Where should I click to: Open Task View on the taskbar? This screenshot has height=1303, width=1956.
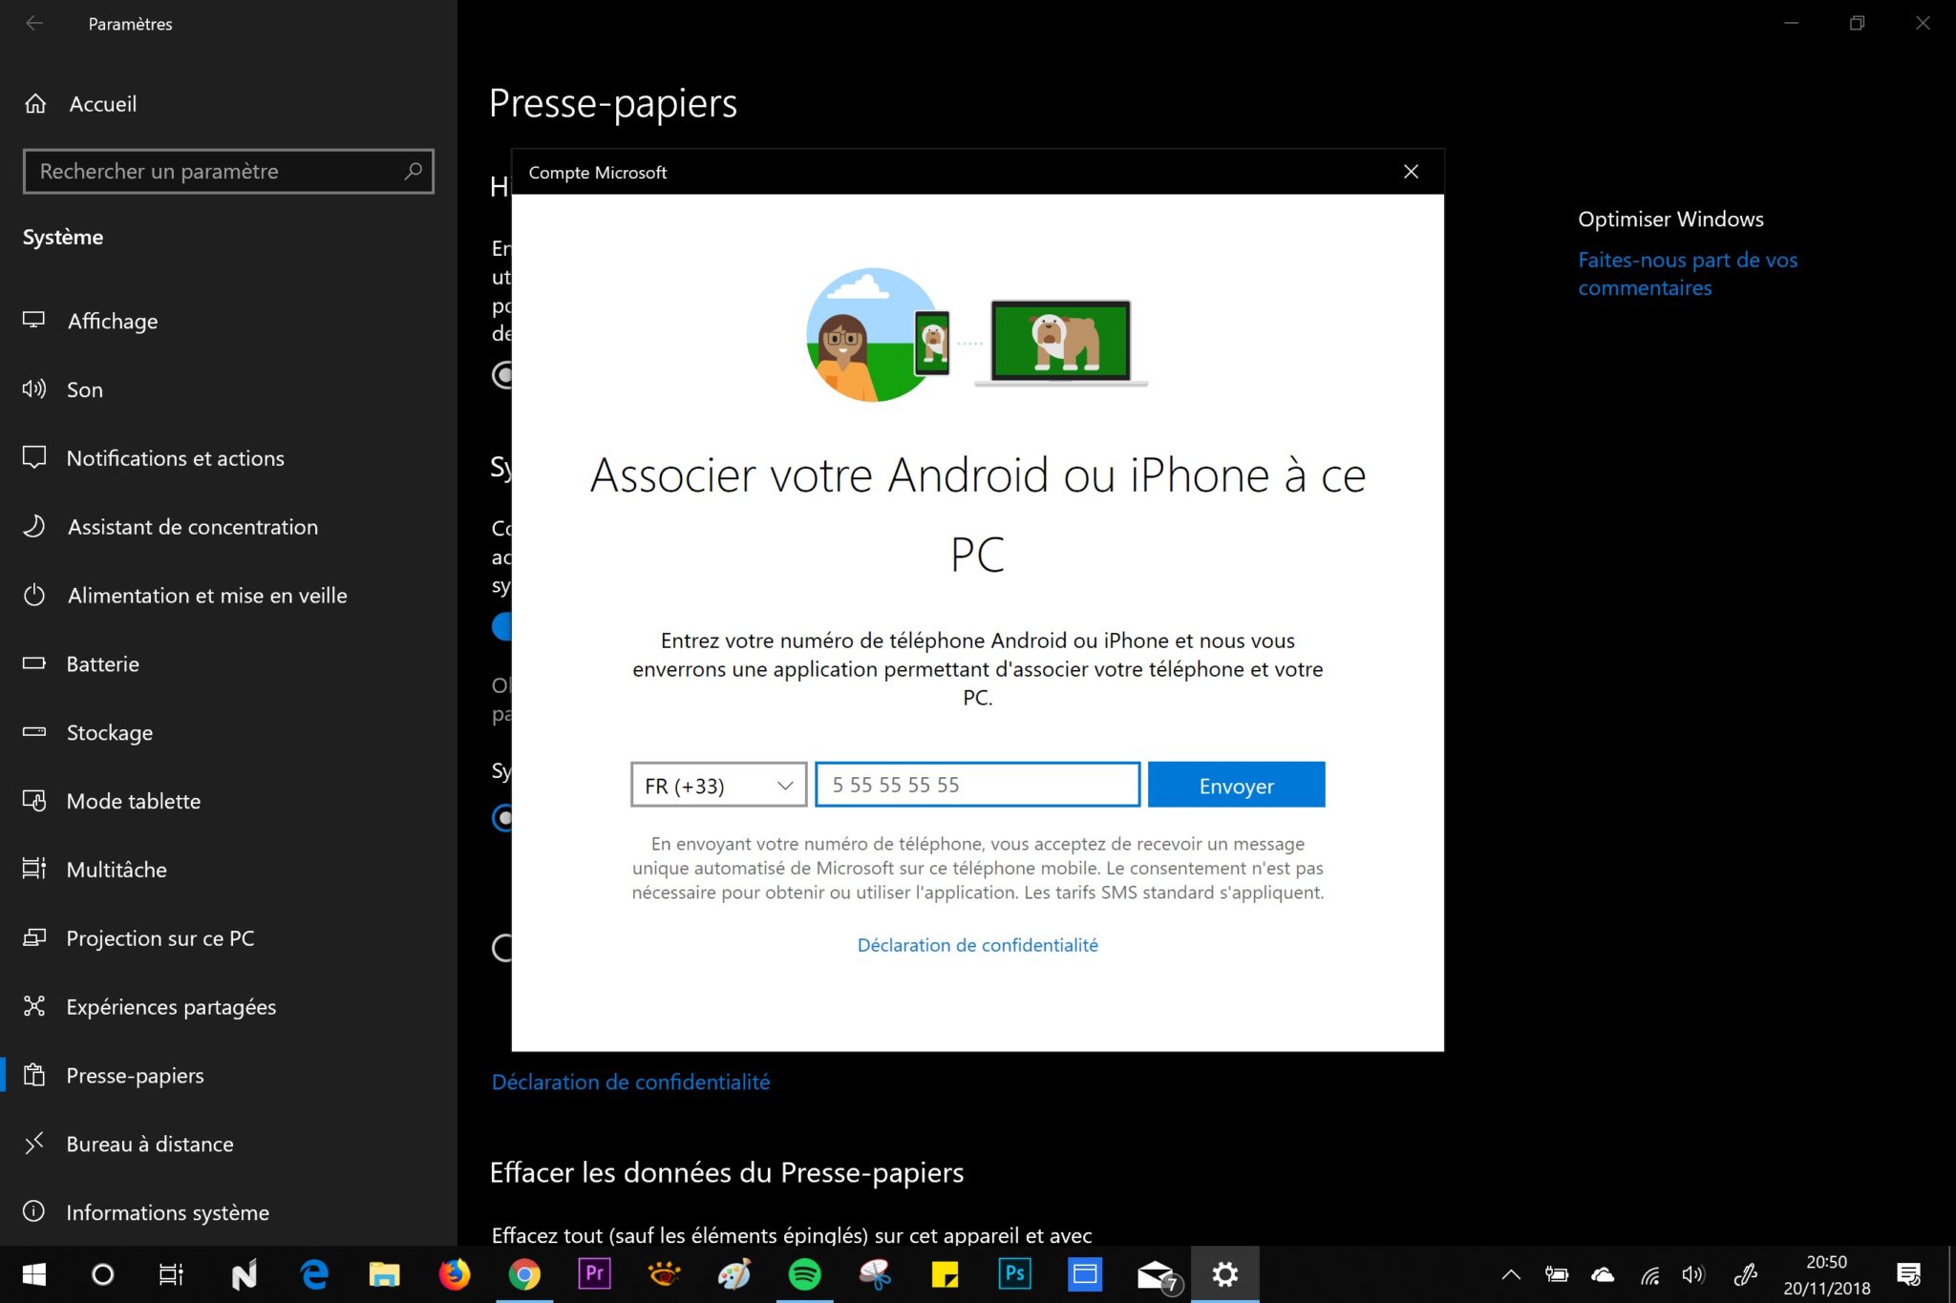pos(171,1274)
